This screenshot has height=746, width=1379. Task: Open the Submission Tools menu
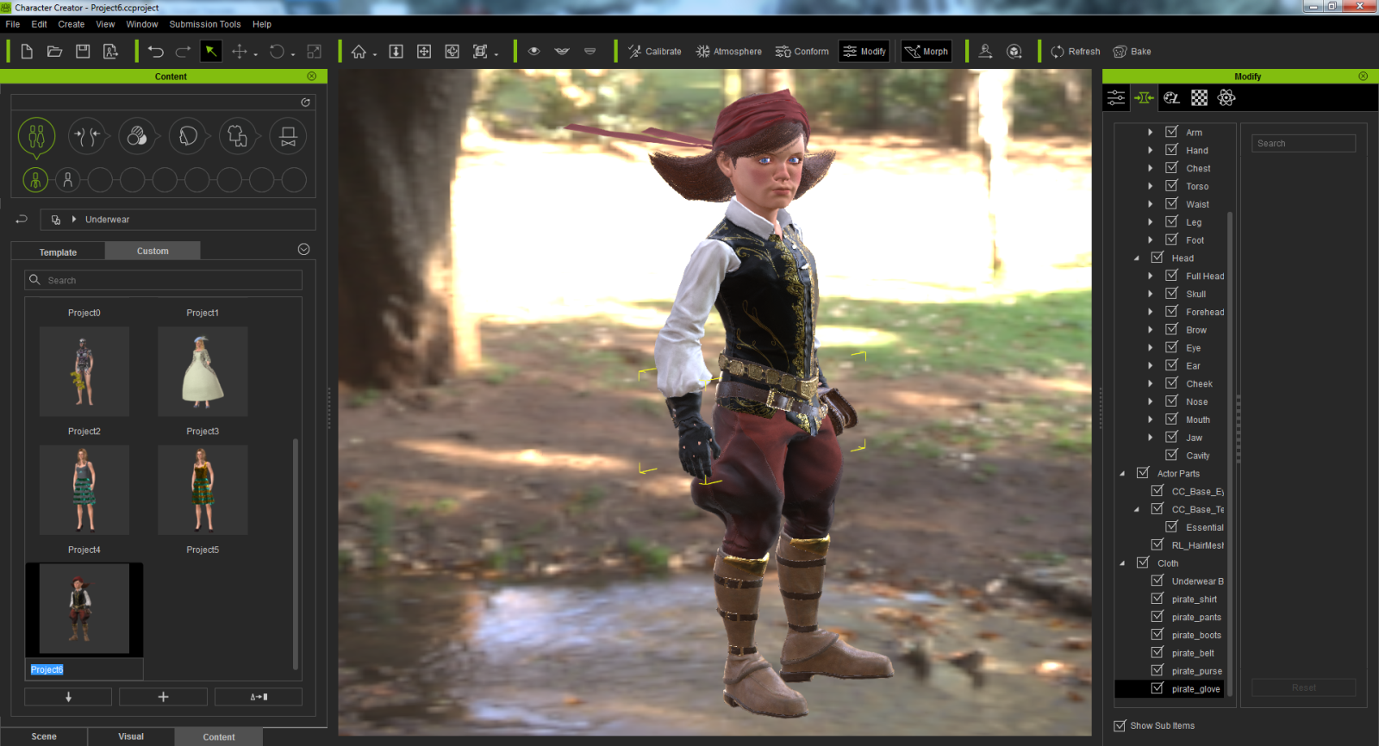point(205,24)
